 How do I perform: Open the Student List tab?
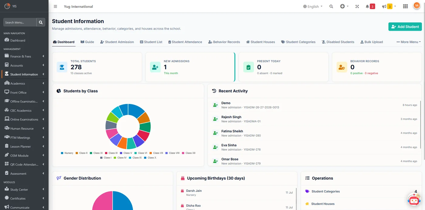pyautogui.click(x=151, y=42)
